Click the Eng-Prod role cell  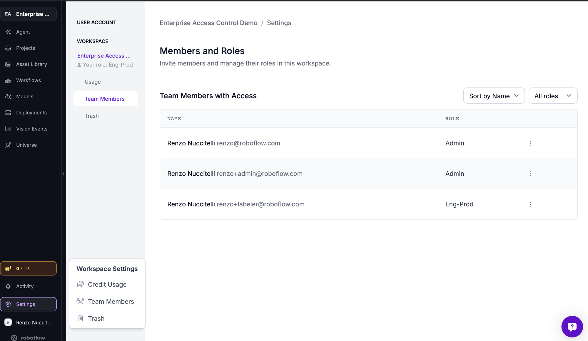click(x=459, y=204)
